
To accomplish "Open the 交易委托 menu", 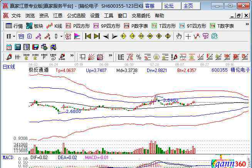I will point(141,15).
